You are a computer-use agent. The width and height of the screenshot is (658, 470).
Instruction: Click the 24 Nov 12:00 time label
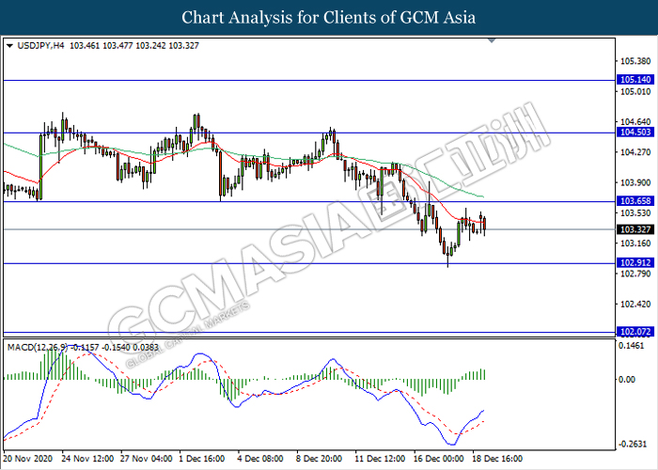coord(87,459)
